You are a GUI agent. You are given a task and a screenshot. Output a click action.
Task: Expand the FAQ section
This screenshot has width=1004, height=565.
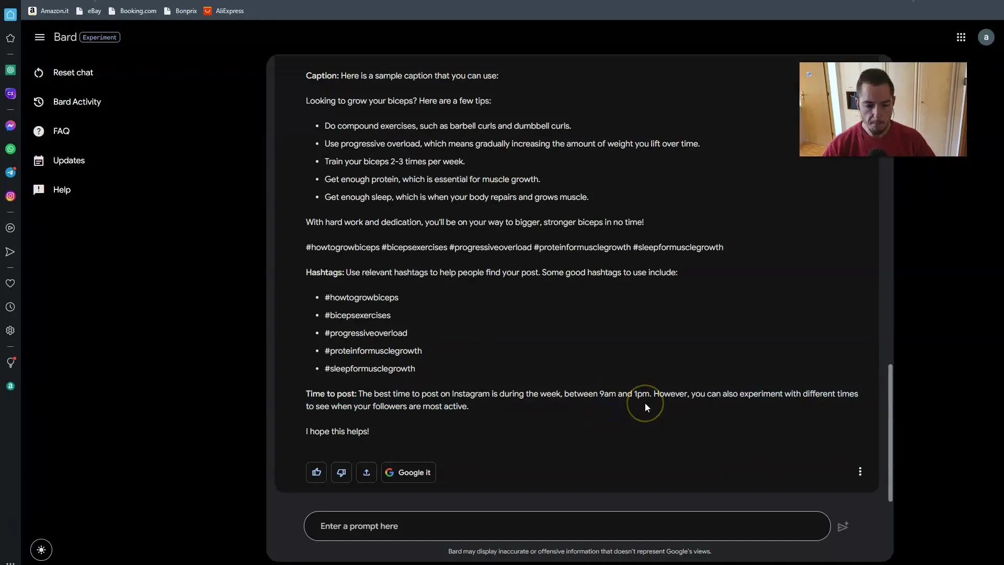pos(61,130)
